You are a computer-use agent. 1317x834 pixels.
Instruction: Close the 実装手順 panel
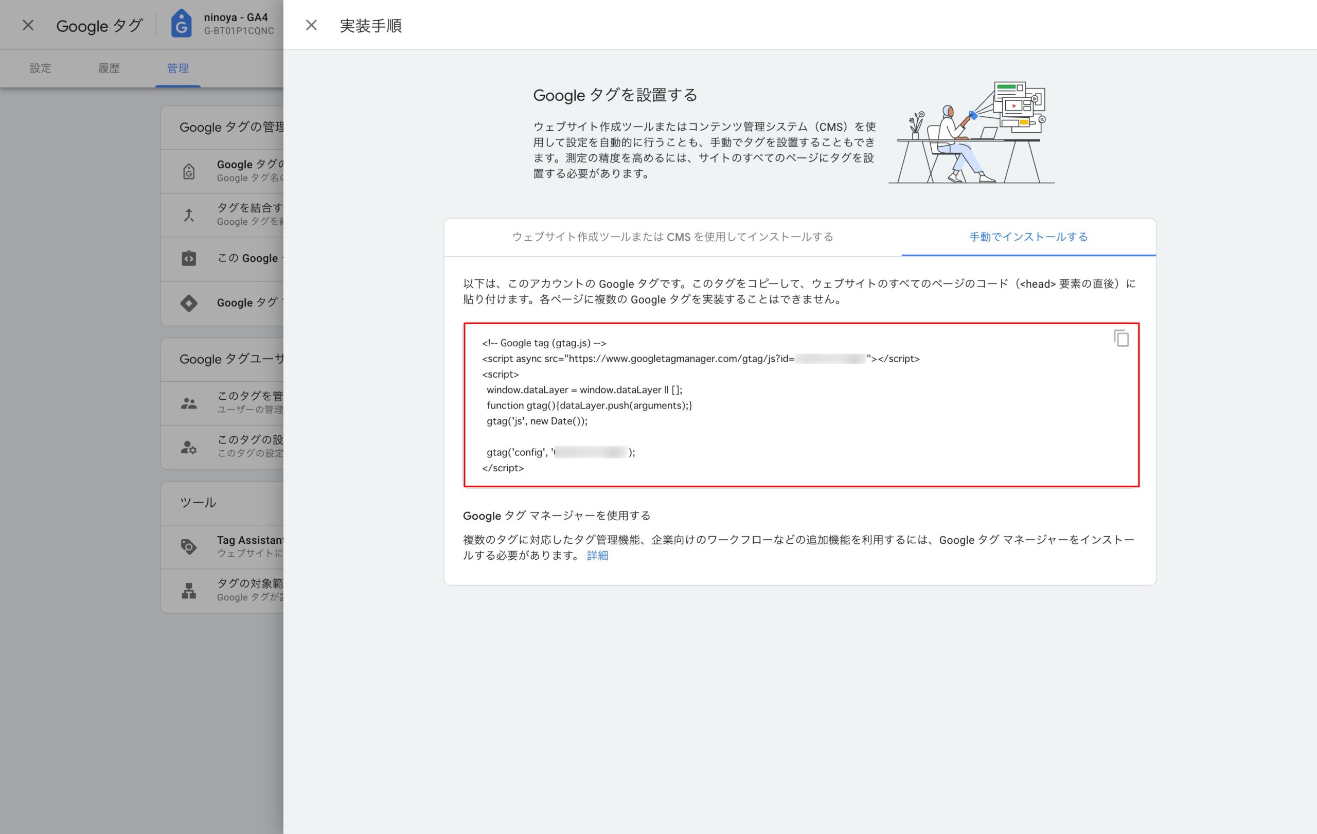pyautogui.click(x=311, y=25)
